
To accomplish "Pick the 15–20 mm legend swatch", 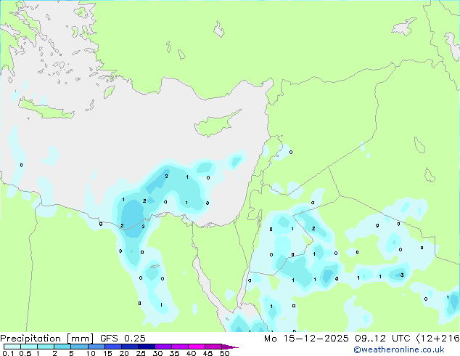I will coord(112,347).
